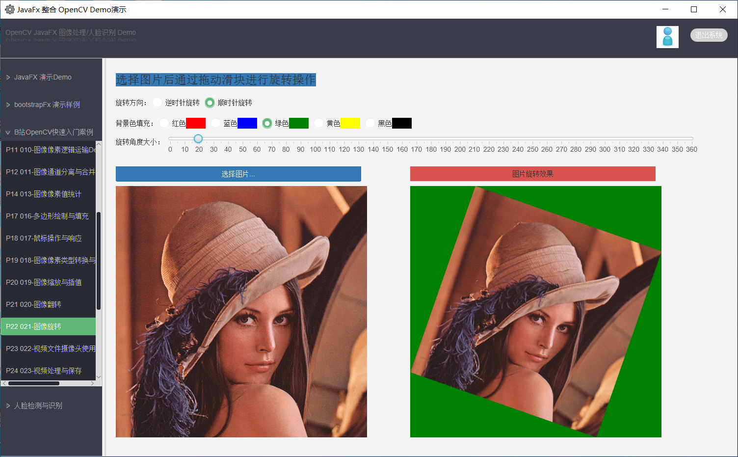Click the blue 选择图片 button
Image resolution: width=738 pixels, height=457 pixels.
pos(238,174)
